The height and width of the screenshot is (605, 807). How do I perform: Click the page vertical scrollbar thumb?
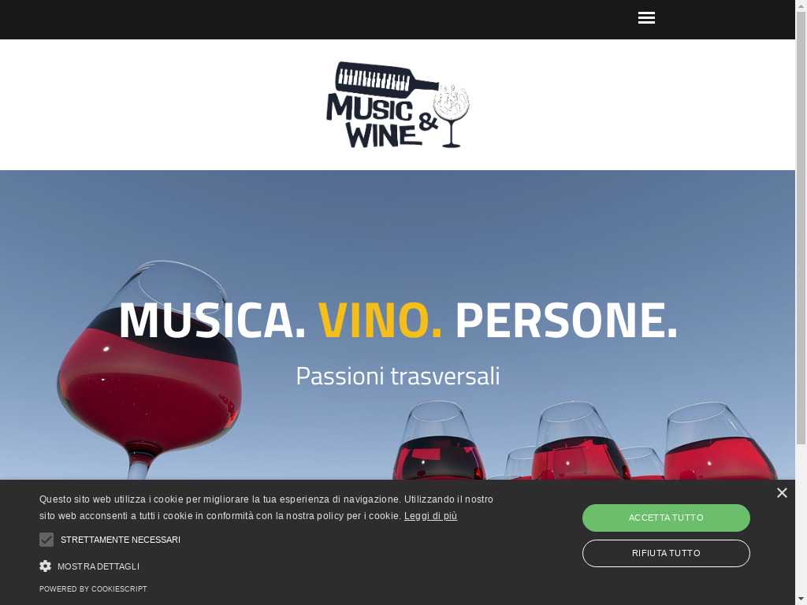[x=801, y=228]
